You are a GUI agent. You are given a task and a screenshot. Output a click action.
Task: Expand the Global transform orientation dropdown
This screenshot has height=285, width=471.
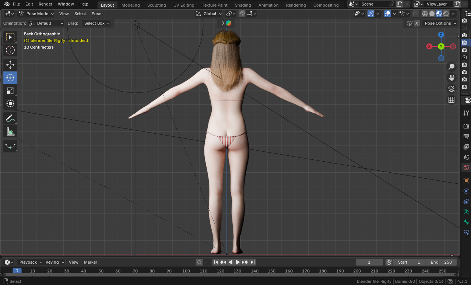[209, 14]
